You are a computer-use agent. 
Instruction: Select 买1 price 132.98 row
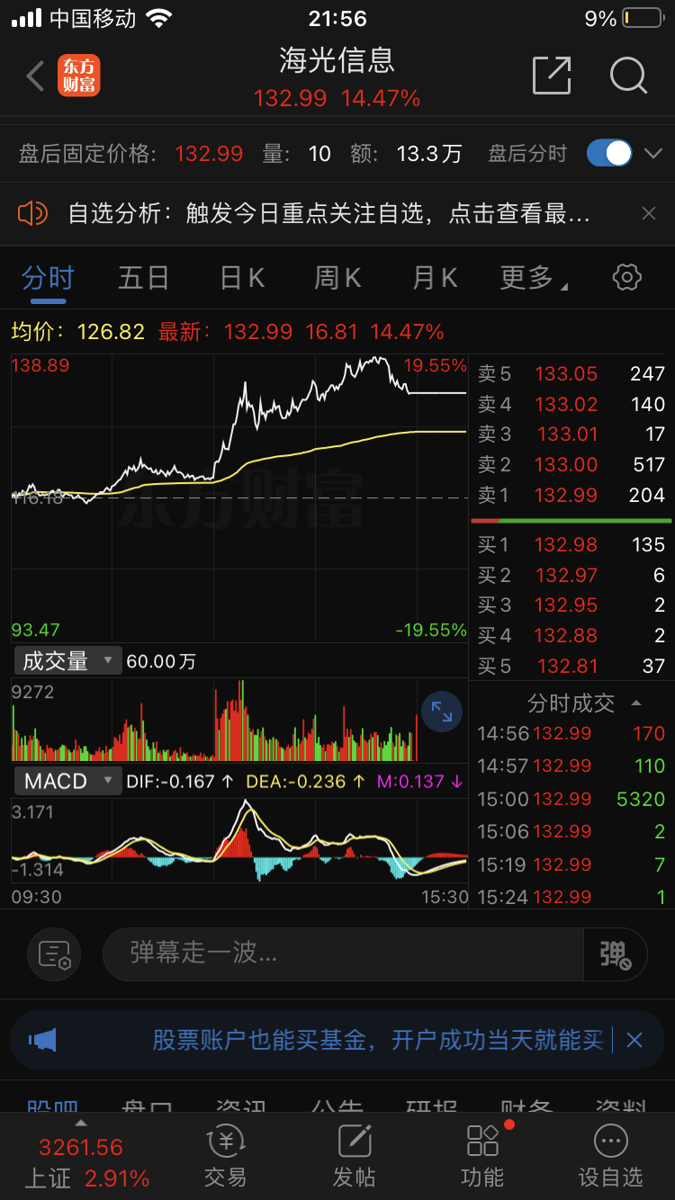[571, 544]
